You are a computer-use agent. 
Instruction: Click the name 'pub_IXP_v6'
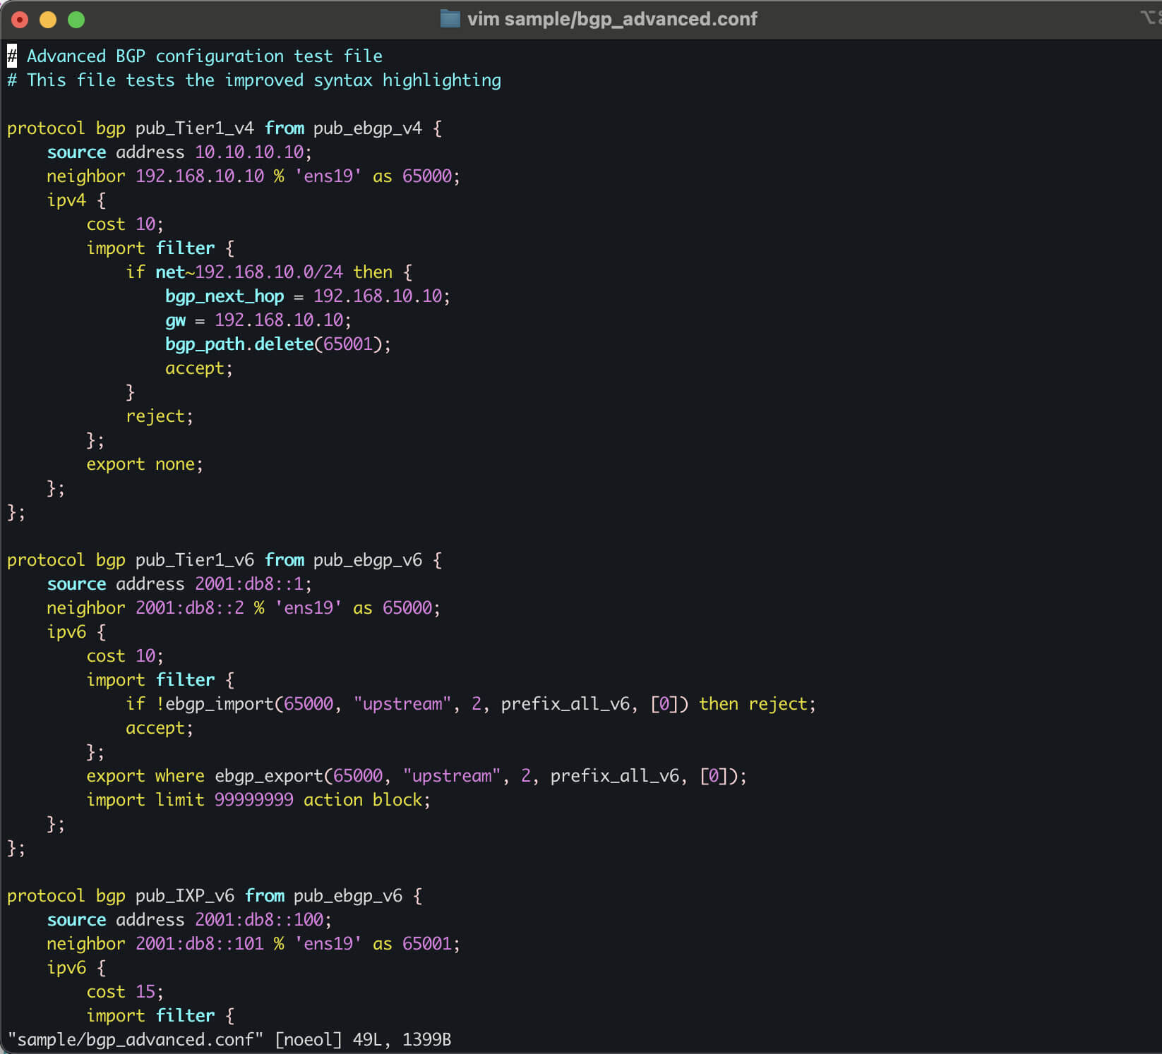185,896
